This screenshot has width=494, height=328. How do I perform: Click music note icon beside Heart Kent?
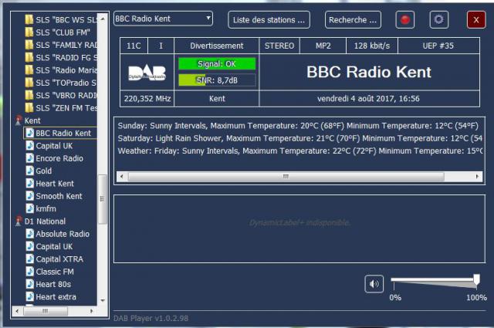click(30, 184)
